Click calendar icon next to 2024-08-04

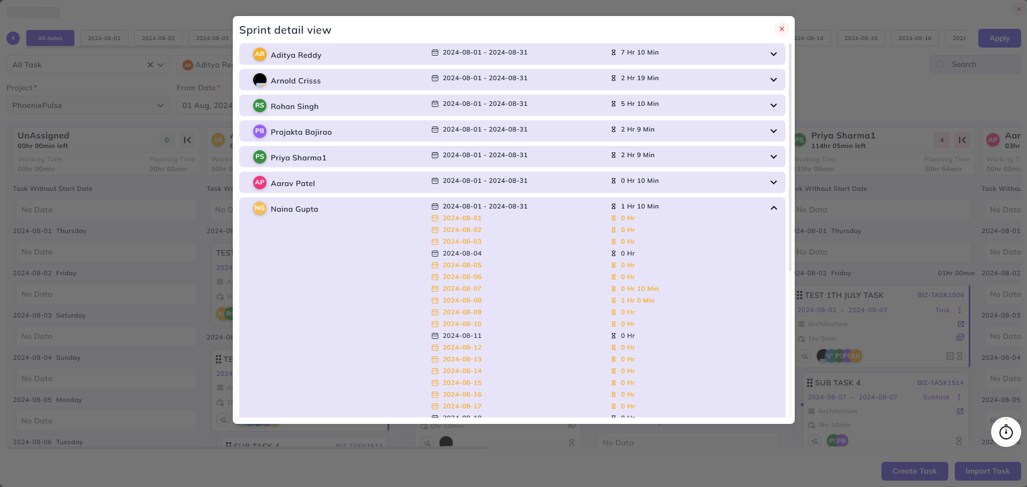click(x=435, y=253)
